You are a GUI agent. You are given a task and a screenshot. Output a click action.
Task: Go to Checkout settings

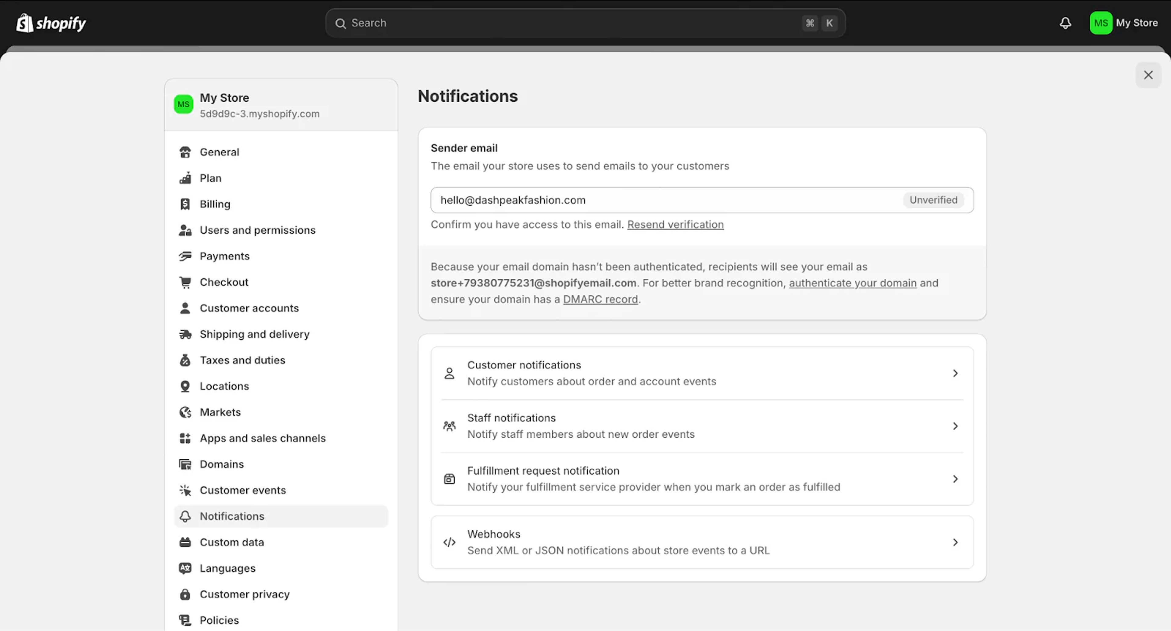[281, 282]
